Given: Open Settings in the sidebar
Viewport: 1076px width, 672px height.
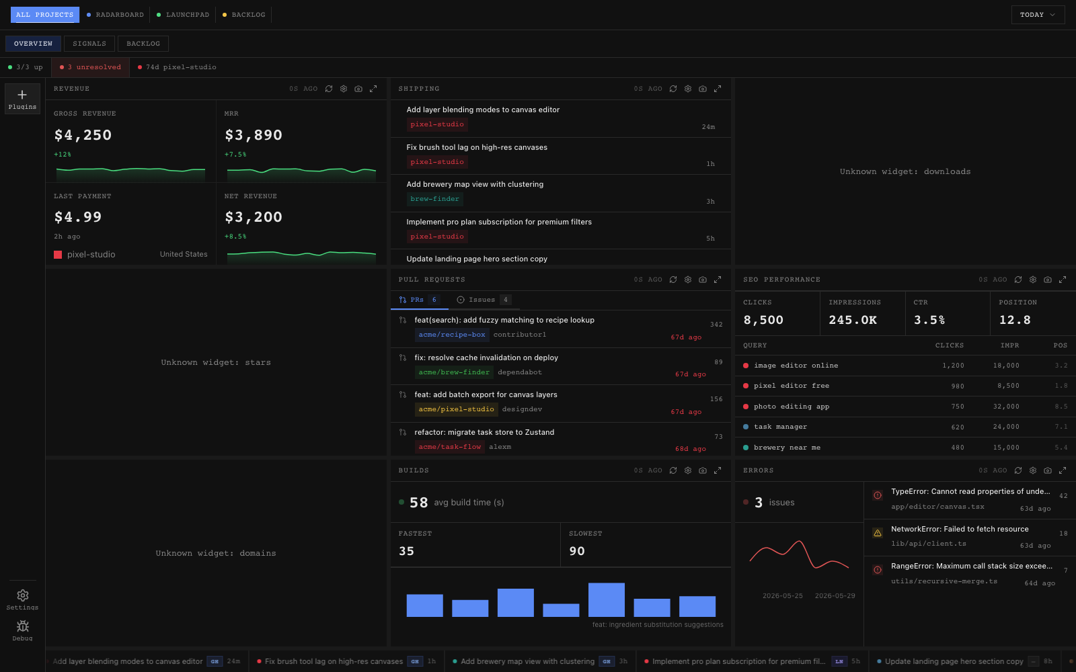Looking at the screenshot, I should coord(22,599).
